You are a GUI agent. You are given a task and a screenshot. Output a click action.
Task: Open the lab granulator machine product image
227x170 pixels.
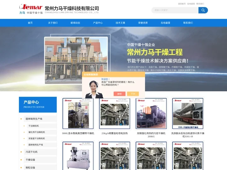pos(78,156)
